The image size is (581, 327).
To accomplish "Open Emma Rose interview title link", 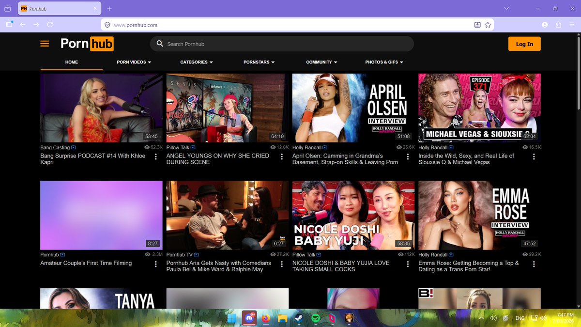I will (469, 266).
